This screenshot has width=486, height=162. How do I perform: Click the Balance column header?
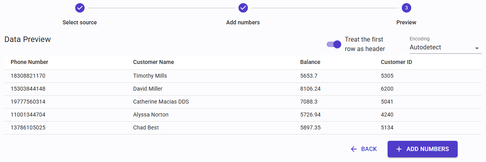coord(310,62)
